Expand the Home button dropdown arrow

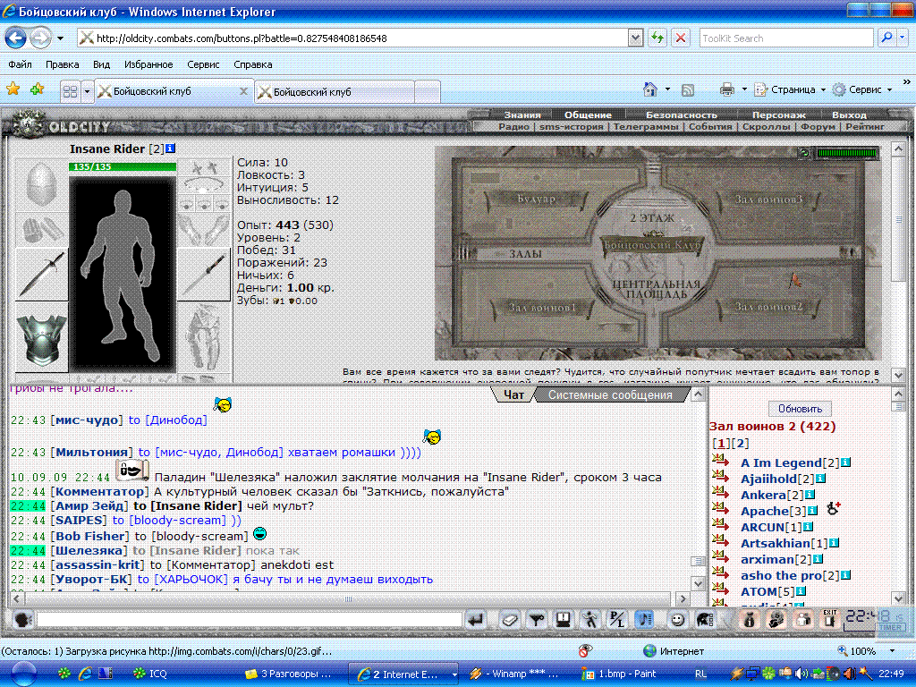(667, 89)
